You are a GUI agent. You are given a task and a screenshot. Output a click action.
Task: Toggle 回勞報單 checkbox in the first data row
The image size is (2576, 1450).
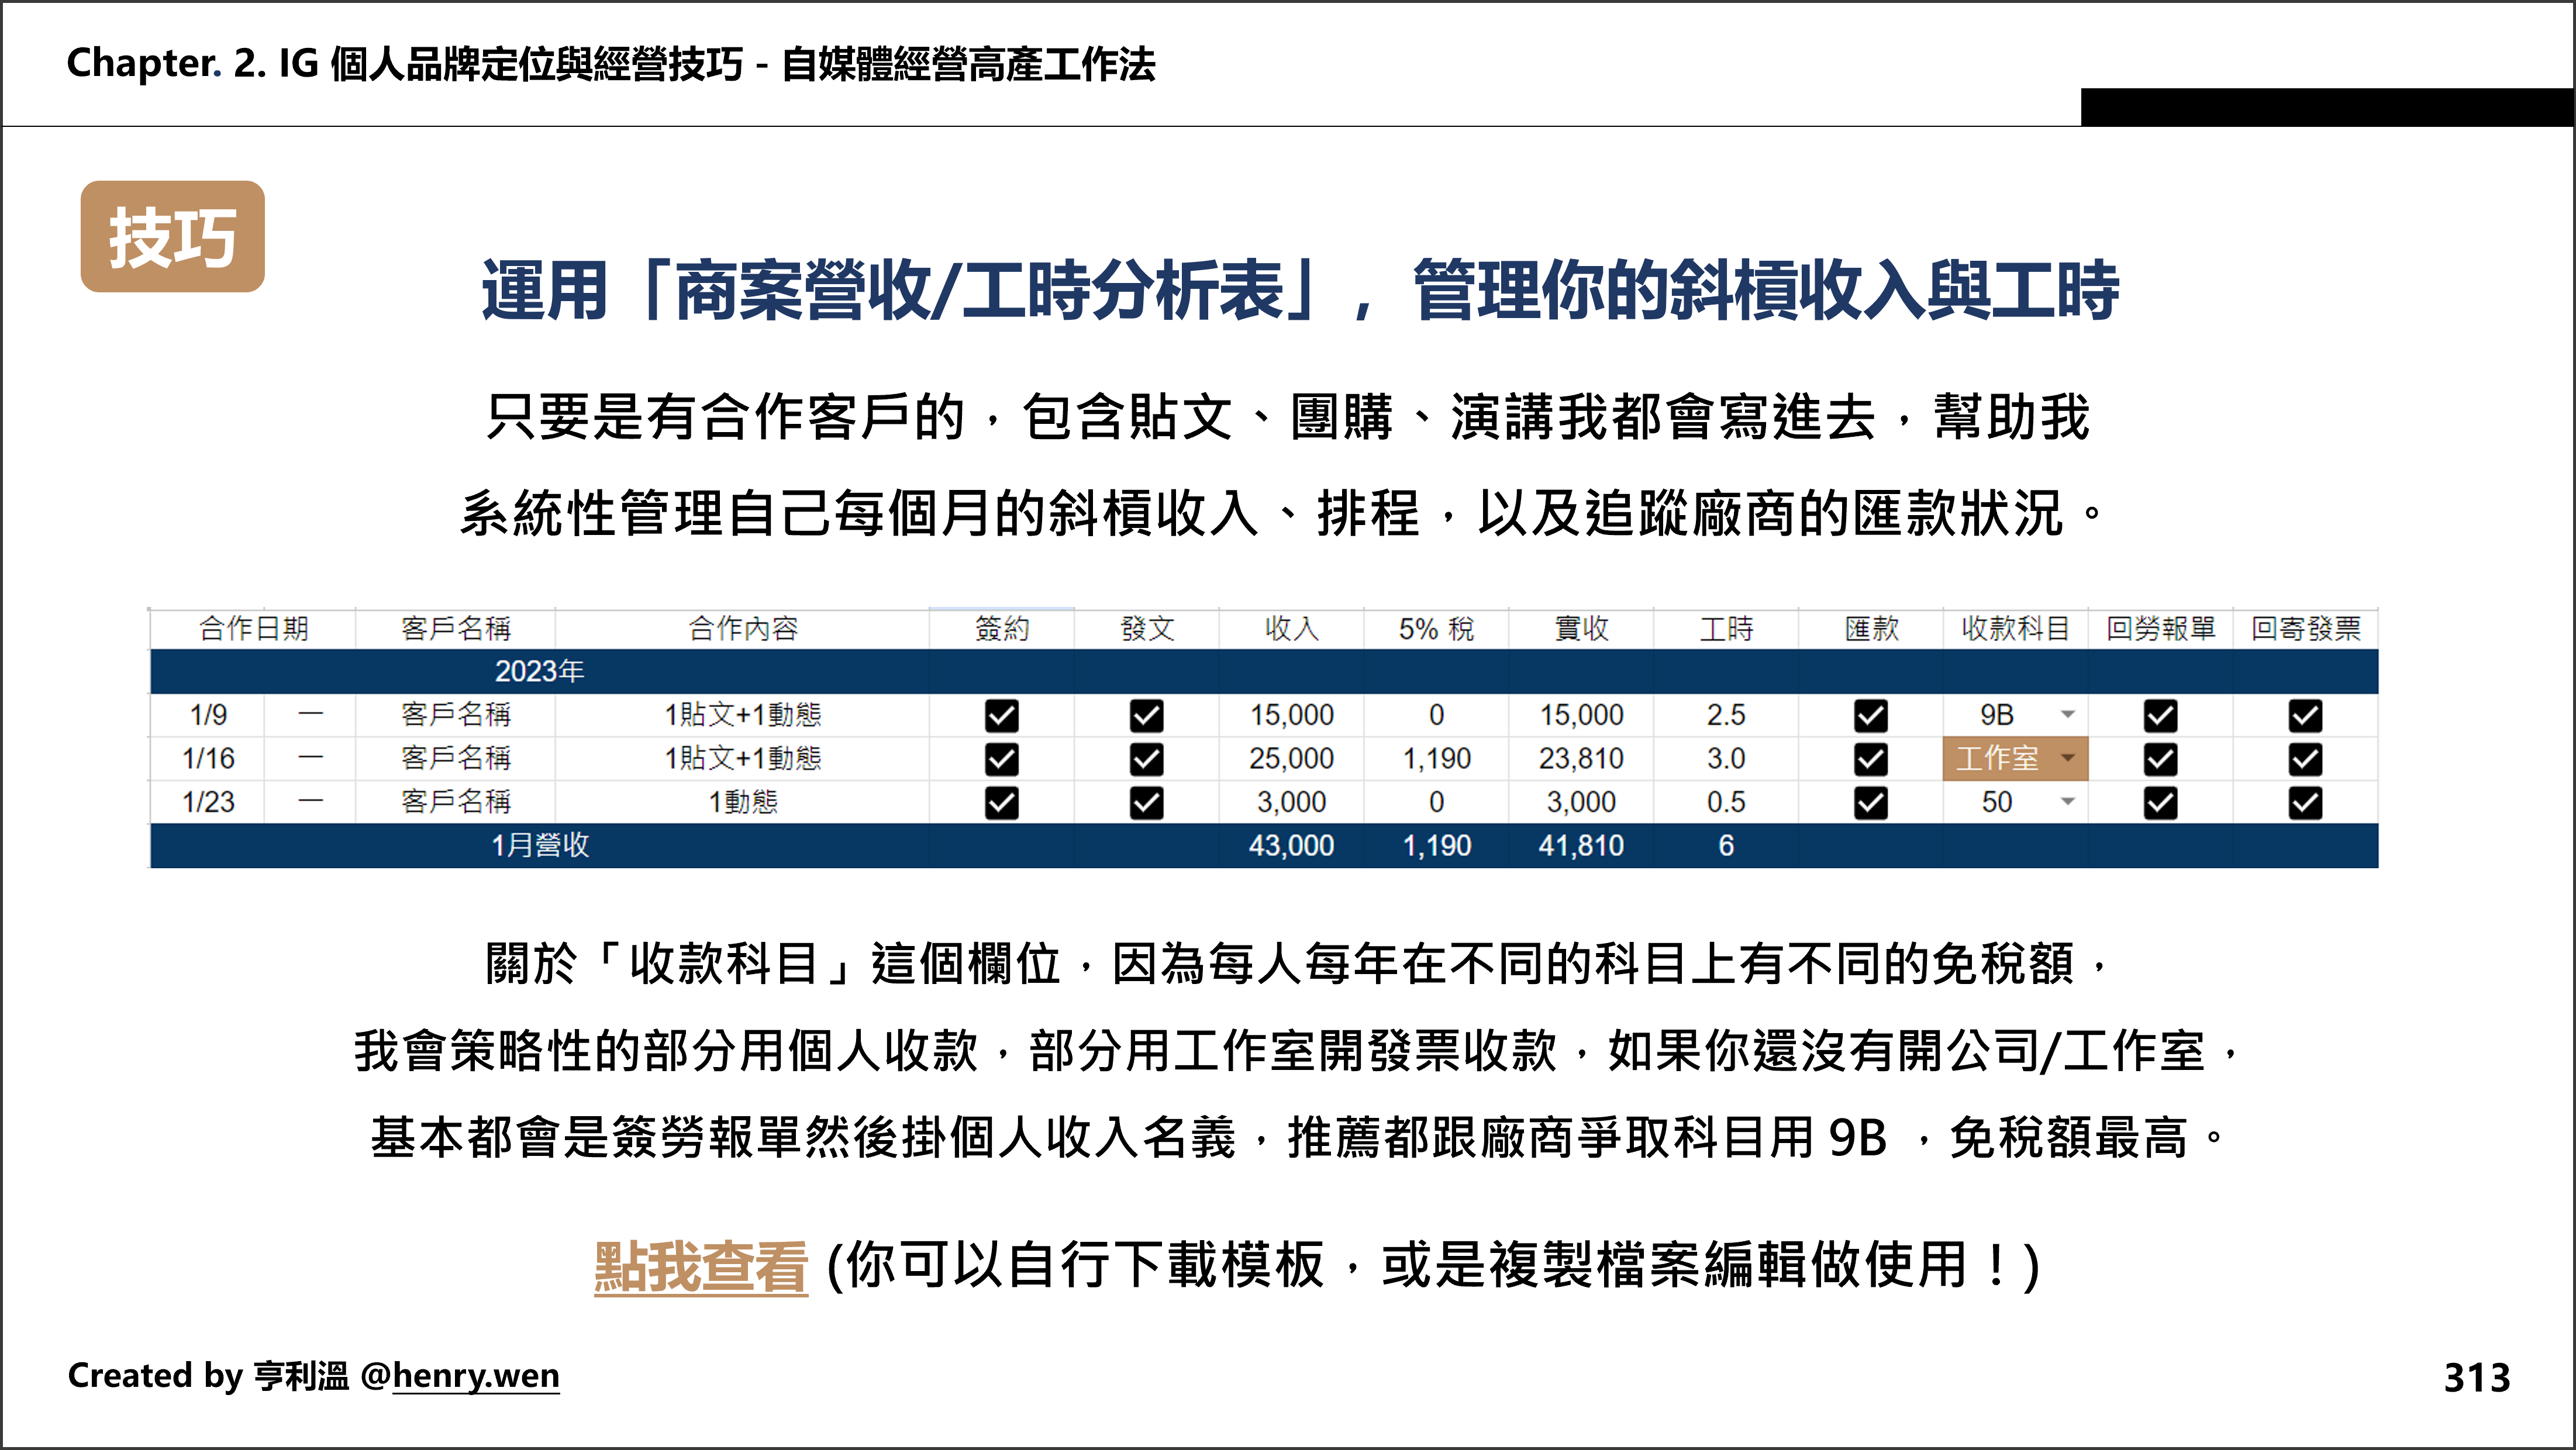(x=2159, y=714)
